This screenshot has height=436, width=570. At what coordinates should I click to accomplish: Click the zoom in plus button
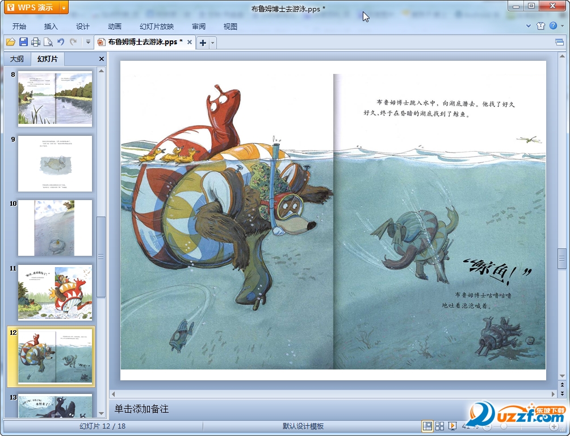(554, 426)
